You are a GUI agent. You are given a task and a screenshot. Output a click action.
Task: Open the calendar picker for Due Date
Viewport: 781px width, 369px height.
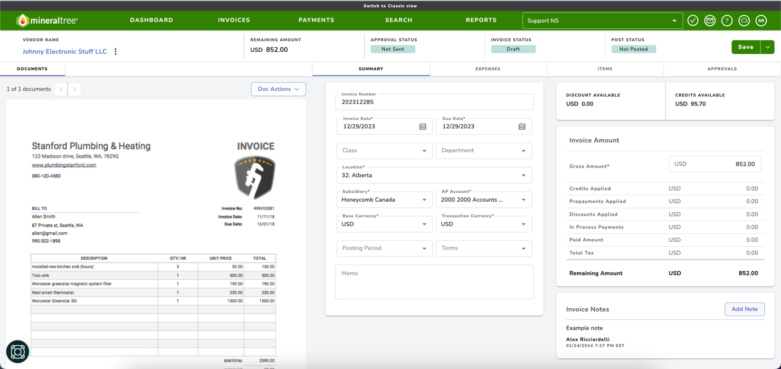[522, 126]
